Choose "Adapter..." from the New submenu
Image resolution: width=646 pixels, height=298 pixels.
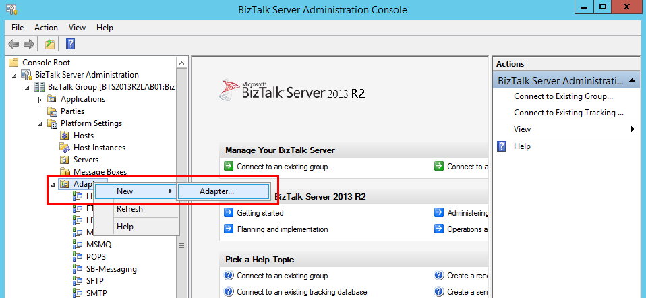coord(217,191)
